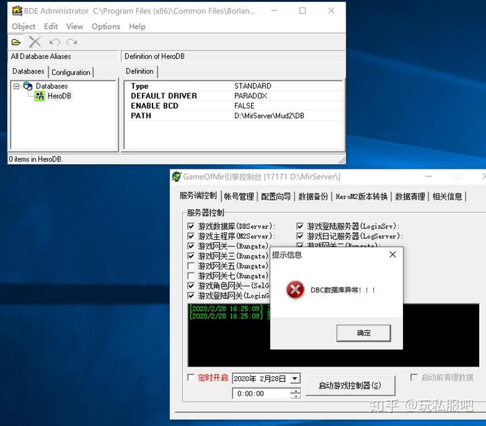Click the 确定 button in error dialog
The image size is (486, 426).
[364, 333]
